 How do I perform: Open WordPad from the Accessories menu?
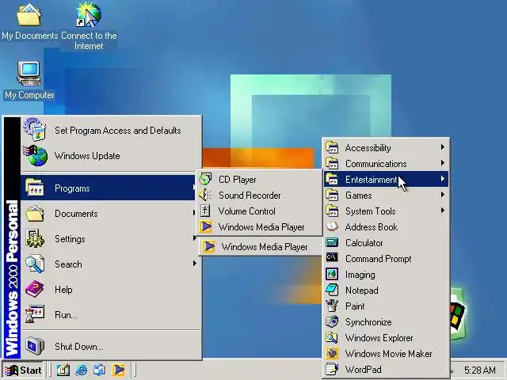(x=386, y=370)
